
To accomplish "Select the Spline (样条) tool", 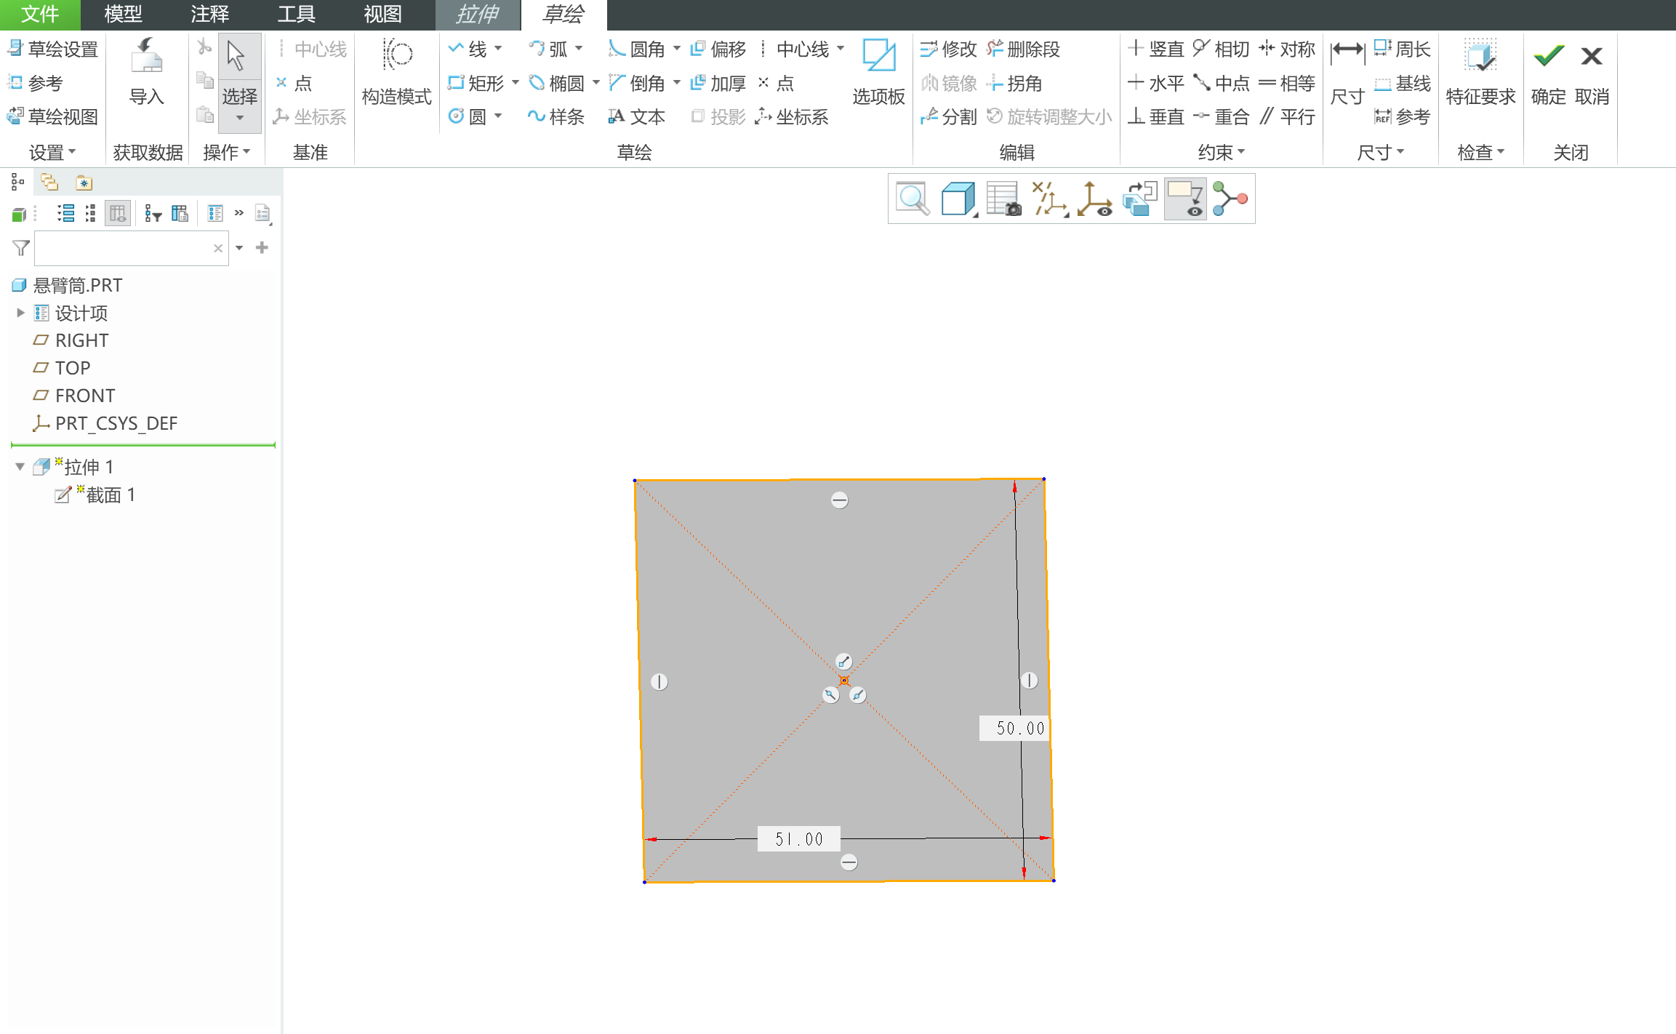I will 556,116.
